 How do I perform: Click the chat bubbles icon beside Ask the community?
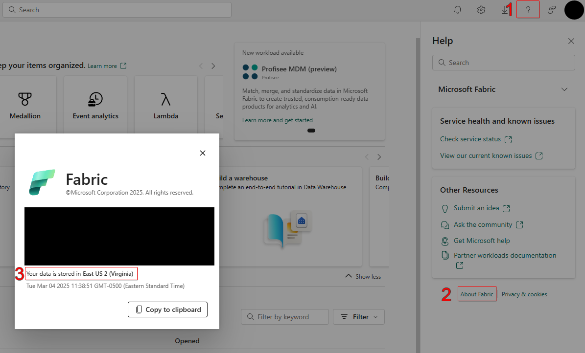[445, 225]
